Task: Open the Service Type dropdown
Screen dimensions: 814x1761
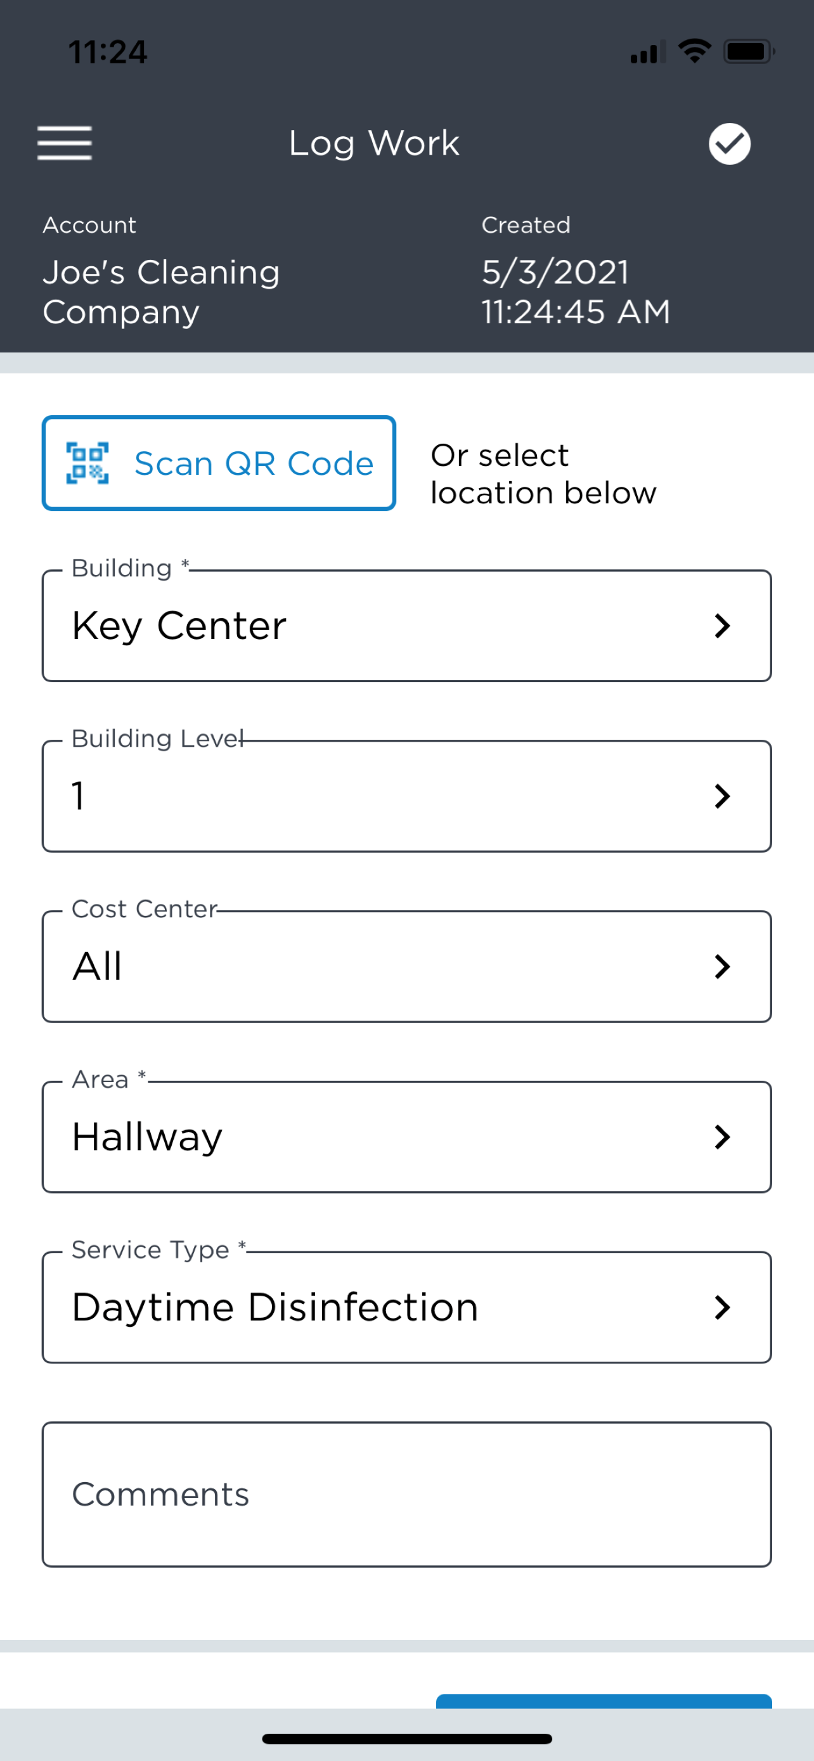Action: (x=406, y=1307)
